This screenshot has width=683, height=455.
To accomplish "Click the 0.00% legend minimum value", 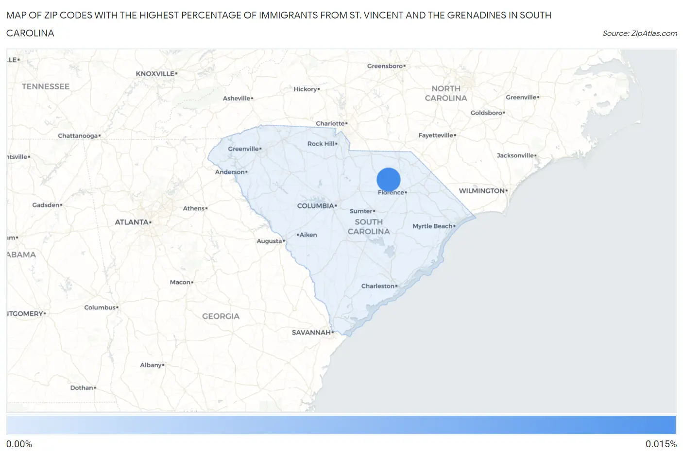I will click(19, 444).
